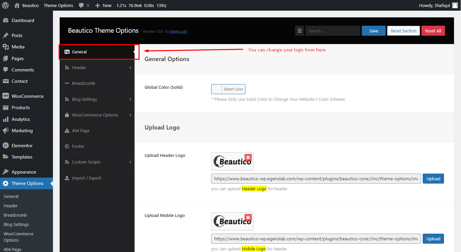Click the plus New icon in admin bar
461x252 pixels.
click(x=98, y=5)
